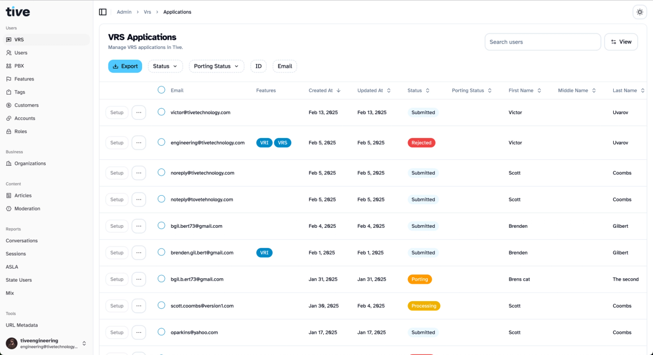The height and width of the screenshot is (355, 653).
Task: Toggle the theme switcher at top right
Action: tap(640, 11)
